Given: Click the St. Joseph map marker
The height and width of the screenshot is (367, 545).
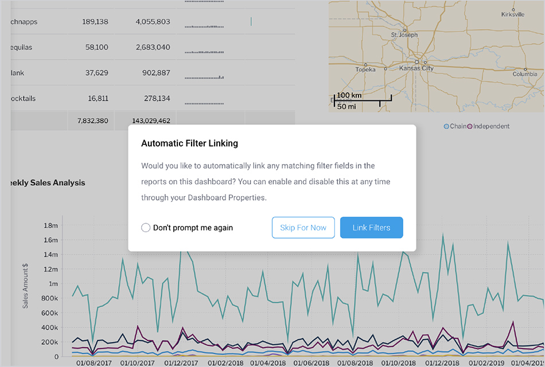Looking at the screenshot, I should pyautogui.click(x=404, y=30).
